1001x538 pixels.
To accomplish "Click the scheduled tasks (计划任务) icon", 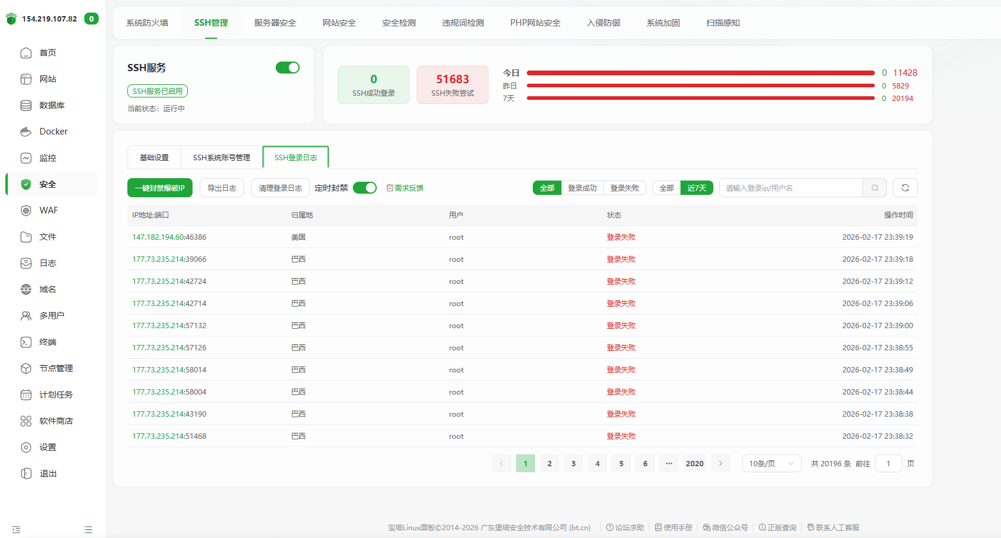I will pos(26,395).
